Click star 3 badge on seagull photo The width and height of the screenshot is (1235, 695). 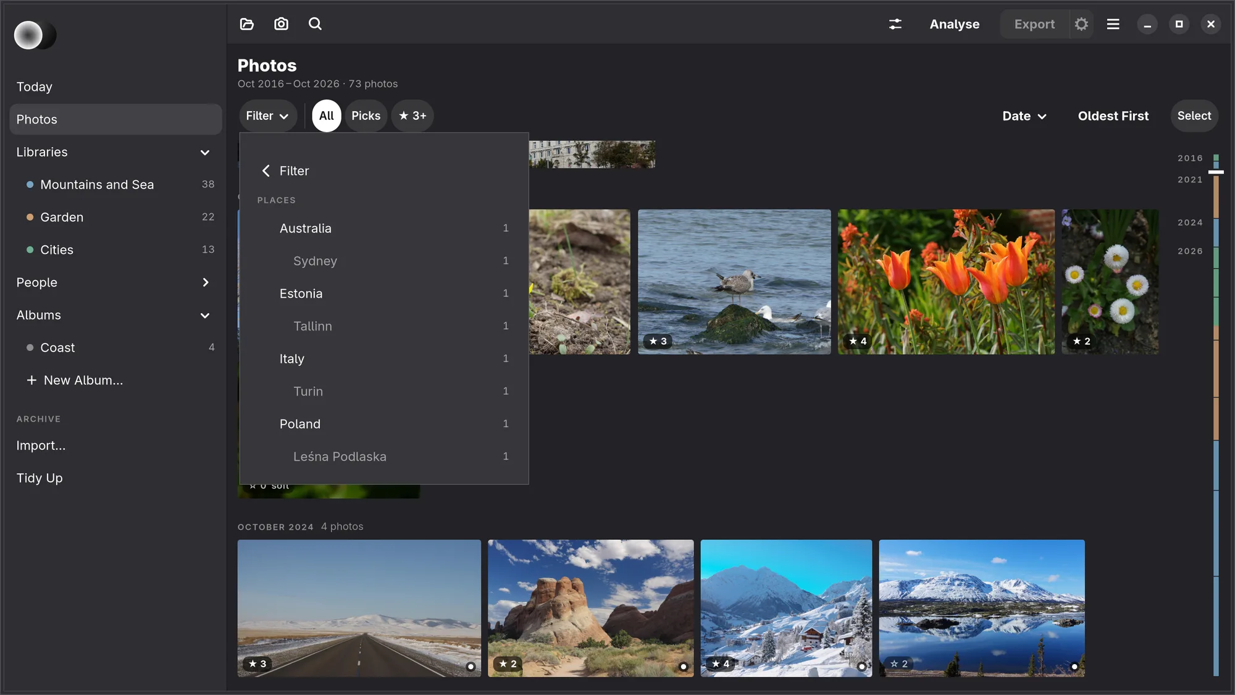[x=658, y=341]
